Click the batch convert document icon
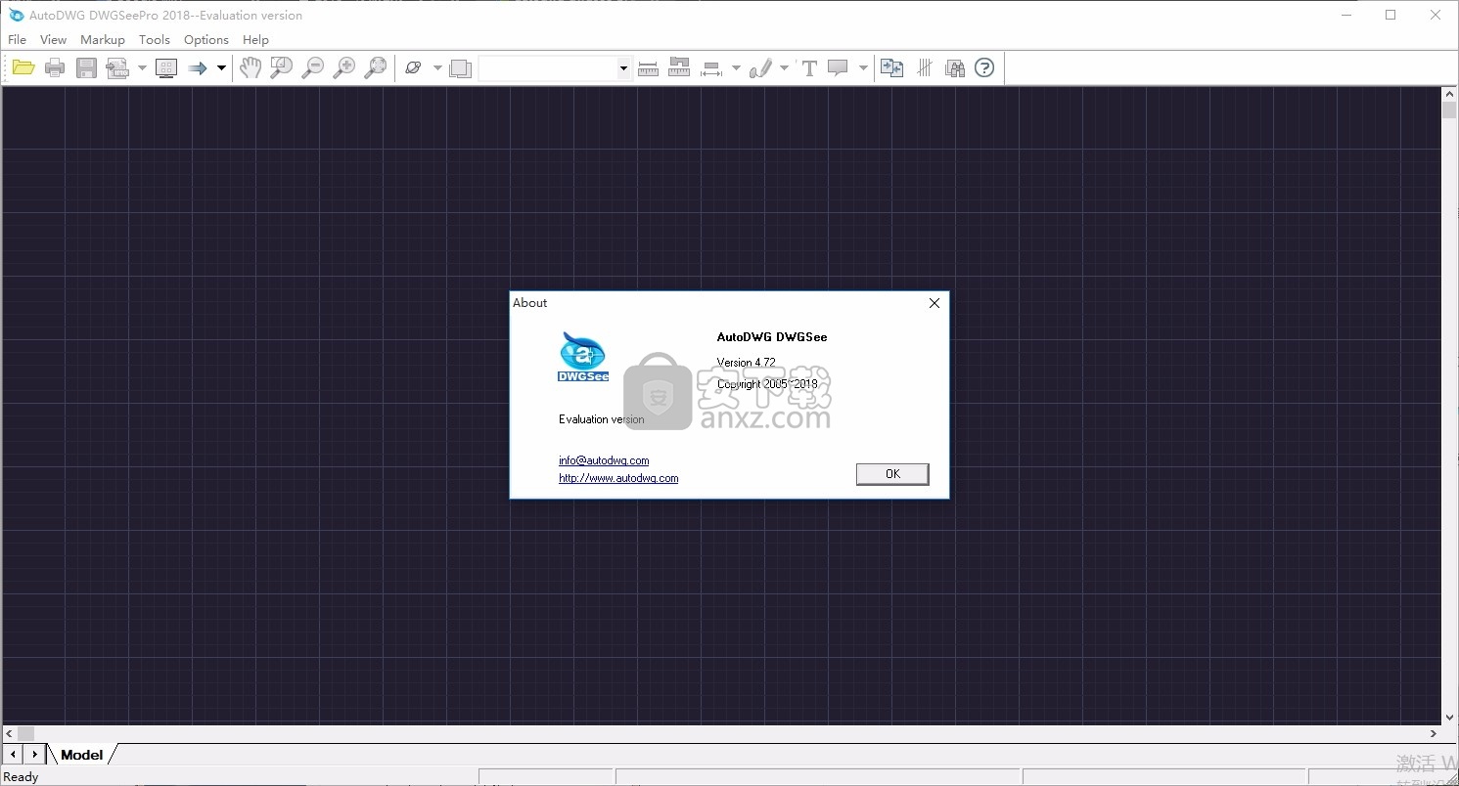The image size is (1459, 786). coord(118,67)
